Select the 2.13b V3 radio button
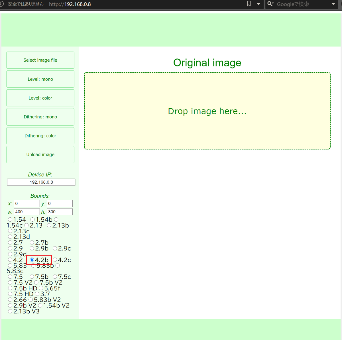Viewport: 342px width, 340px height. click(10, 311)
